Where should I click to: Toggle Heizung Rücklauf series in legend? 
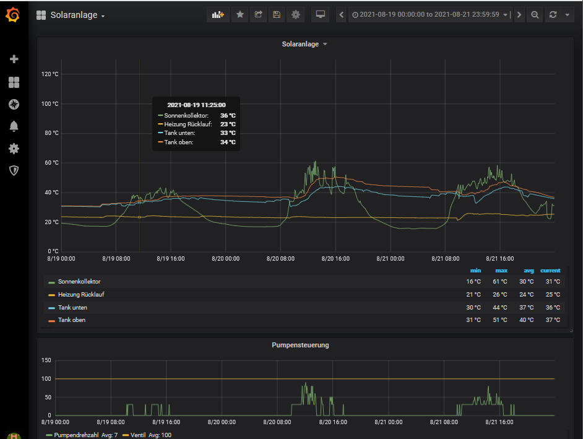pos(80,295)
